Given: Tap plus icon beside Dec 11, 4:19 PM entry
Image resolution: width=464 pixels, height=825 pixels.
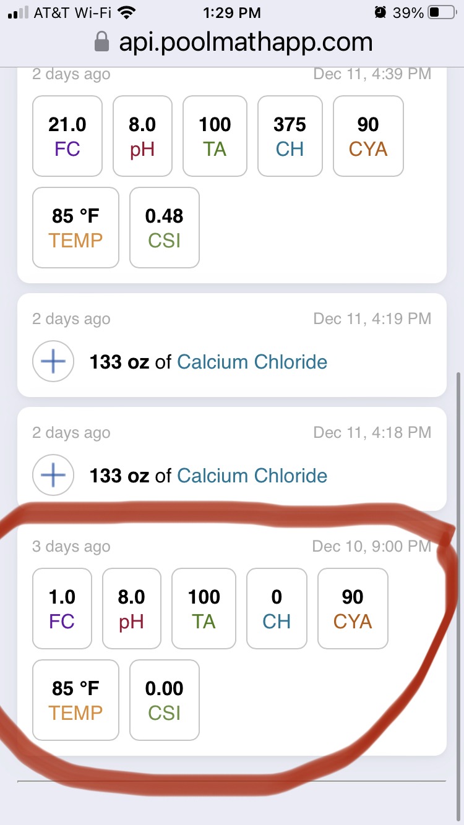Looking at the screenshot, I should point(53,362).
